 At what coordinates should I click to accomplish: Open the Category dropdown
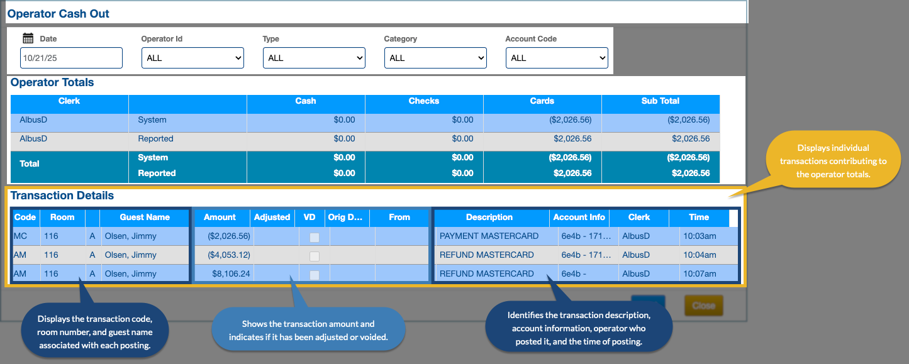pyautogui.click(x=435, y=58)
